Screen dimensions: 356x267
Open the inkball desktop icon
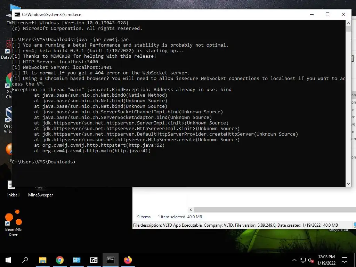[x=13, y=188]
